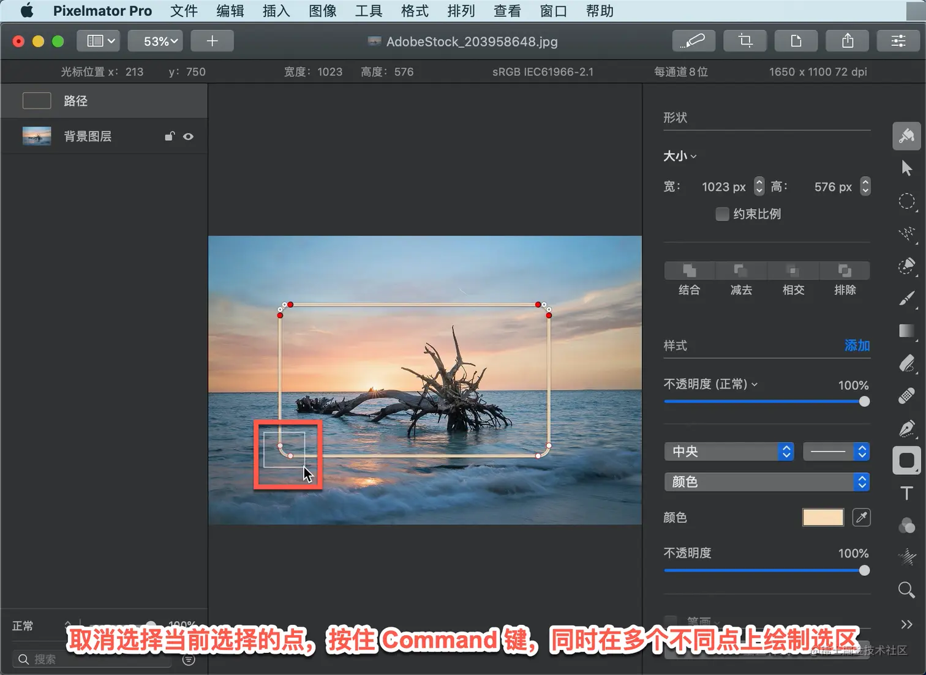Select the Erase tool
This screenshot has width=926, height=675.
click(x=906, y=364)
